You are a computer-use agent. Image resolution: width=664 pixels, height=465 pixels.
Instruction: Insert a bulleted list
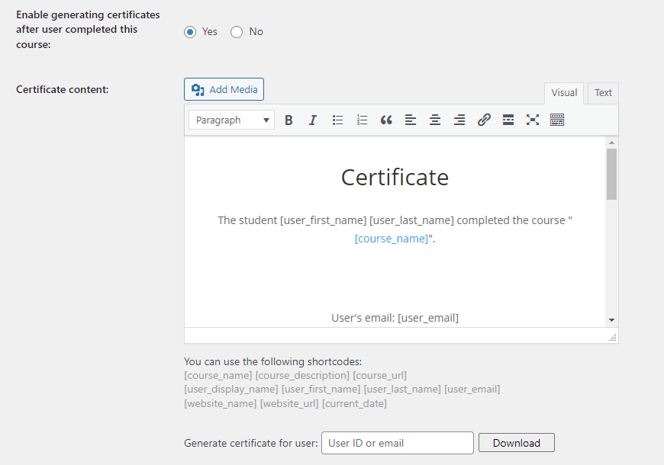(337, 120)
